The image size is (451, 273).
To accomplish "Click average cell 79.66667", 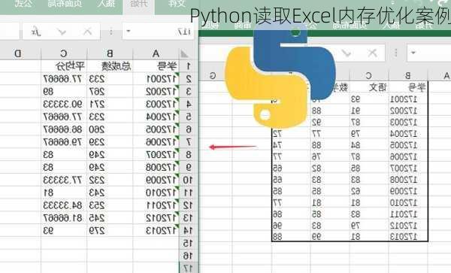I will 64,142.
